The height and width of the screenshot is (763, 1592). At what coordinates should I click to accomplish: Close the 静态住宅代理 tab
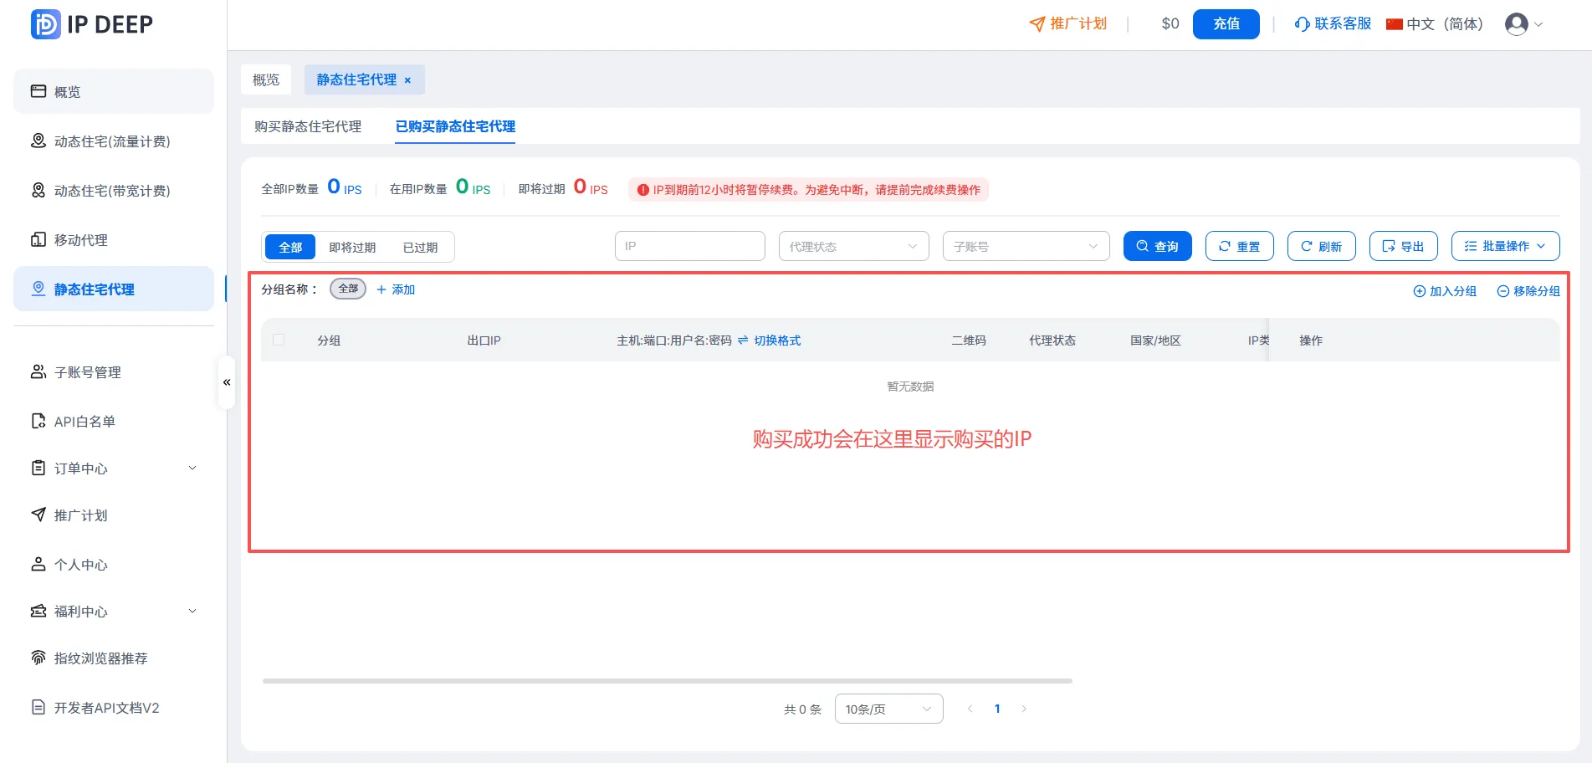click(x=407, y=80)
